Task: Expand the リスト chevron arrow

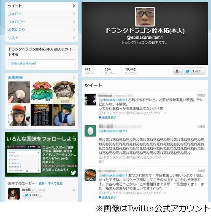Action: click(74, 38)
